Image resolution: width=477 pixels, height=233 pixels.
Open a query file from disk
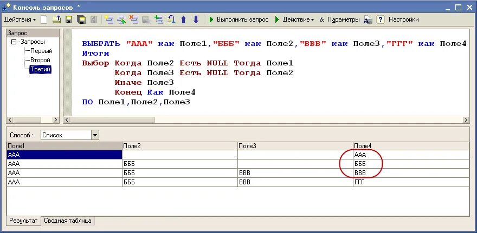tap(56, 19)
